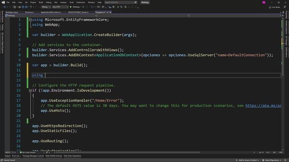
Task: Switch to the Inicial.cs migration tab
Action: (x=78, y=12)
